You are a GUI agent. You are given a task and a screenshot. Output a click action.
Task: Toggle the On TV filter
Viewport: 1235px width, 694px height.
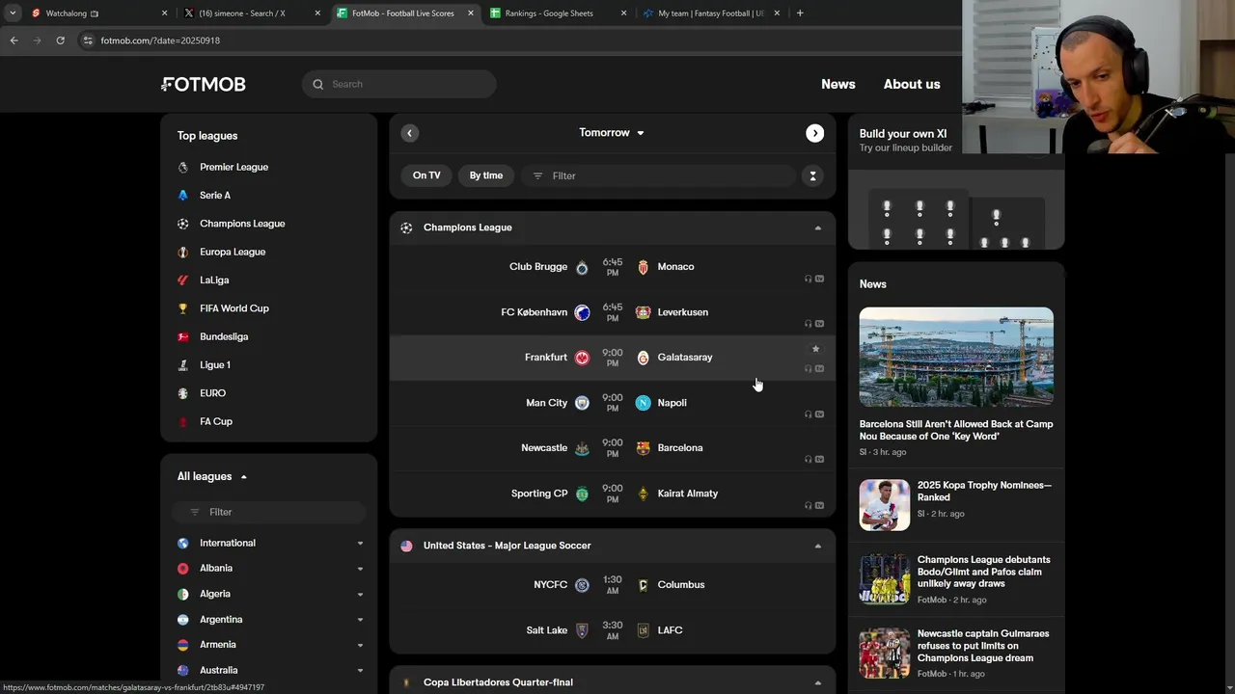coord(426,175)
